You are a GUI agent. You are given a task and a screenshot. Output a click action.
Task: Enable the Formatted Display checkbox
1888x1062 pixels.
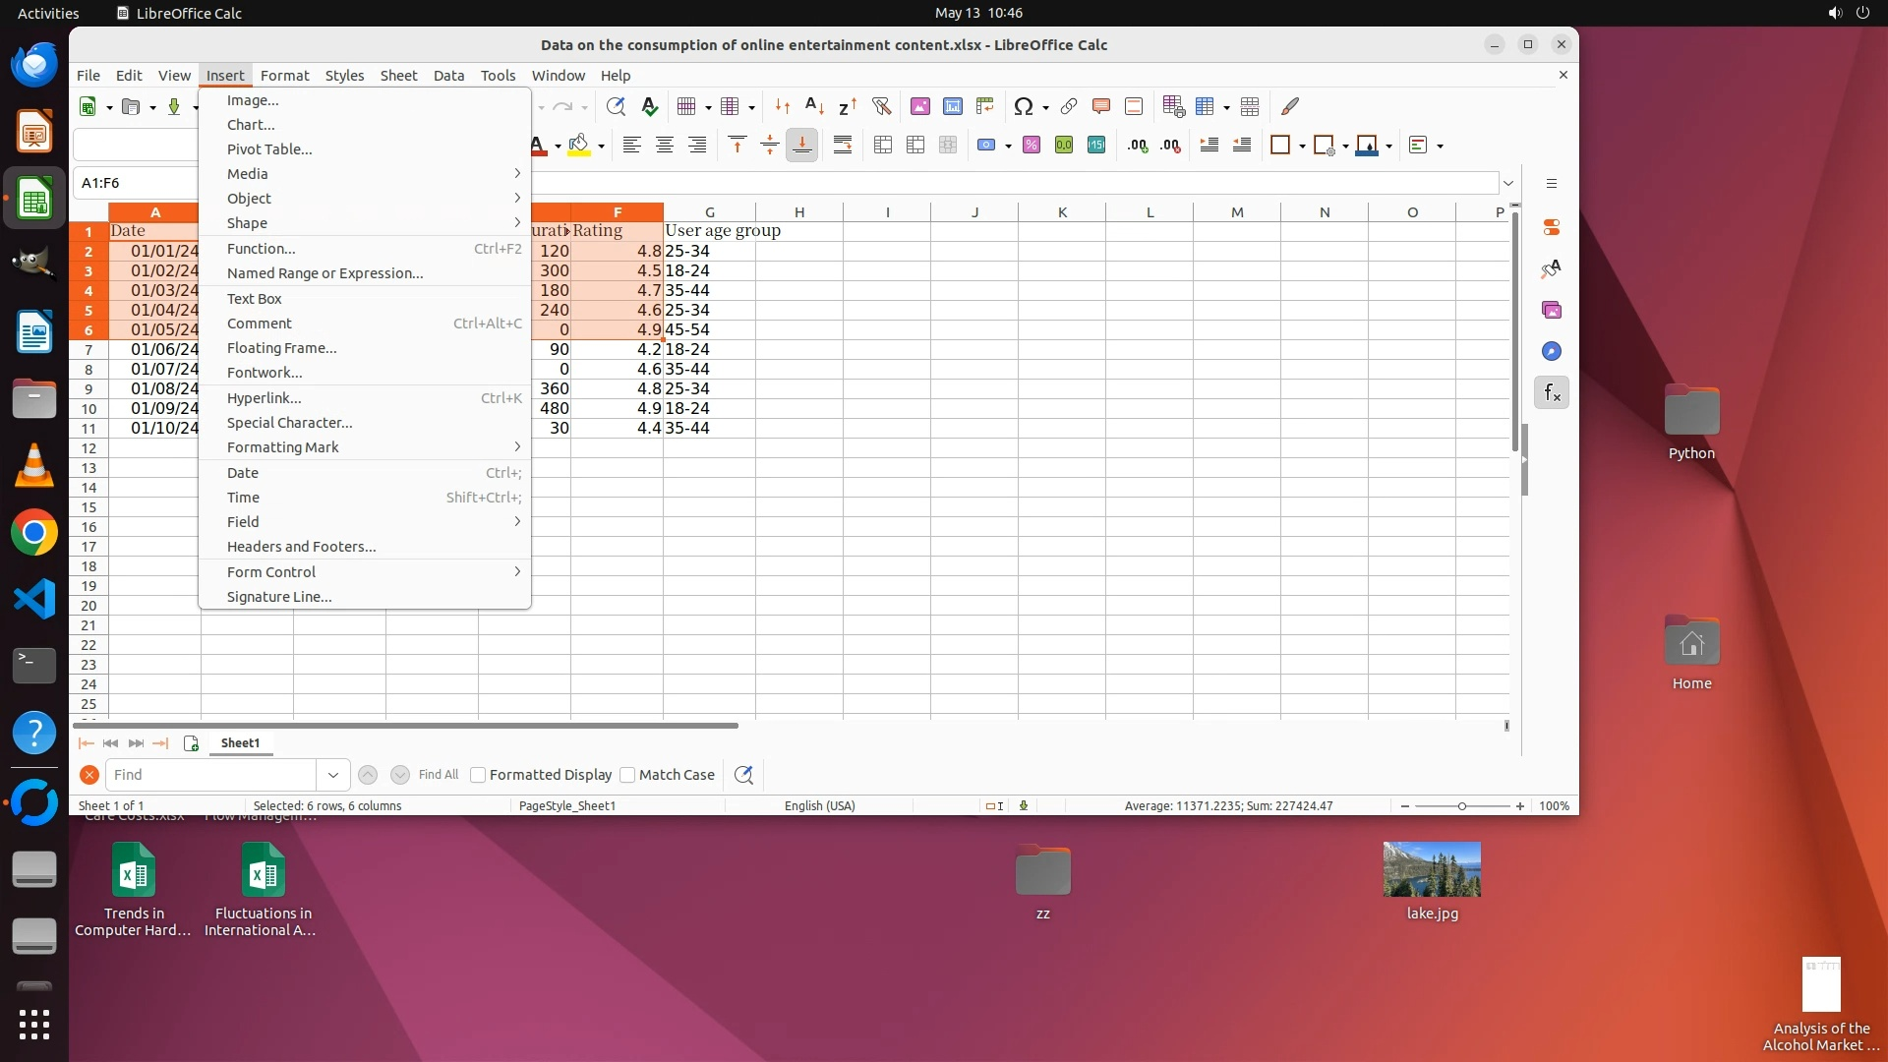click(x=479, y=775)
